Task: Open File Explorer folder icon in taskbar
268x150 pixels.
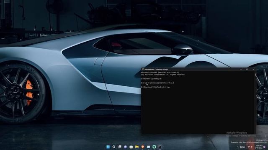Action: [137, 147]
